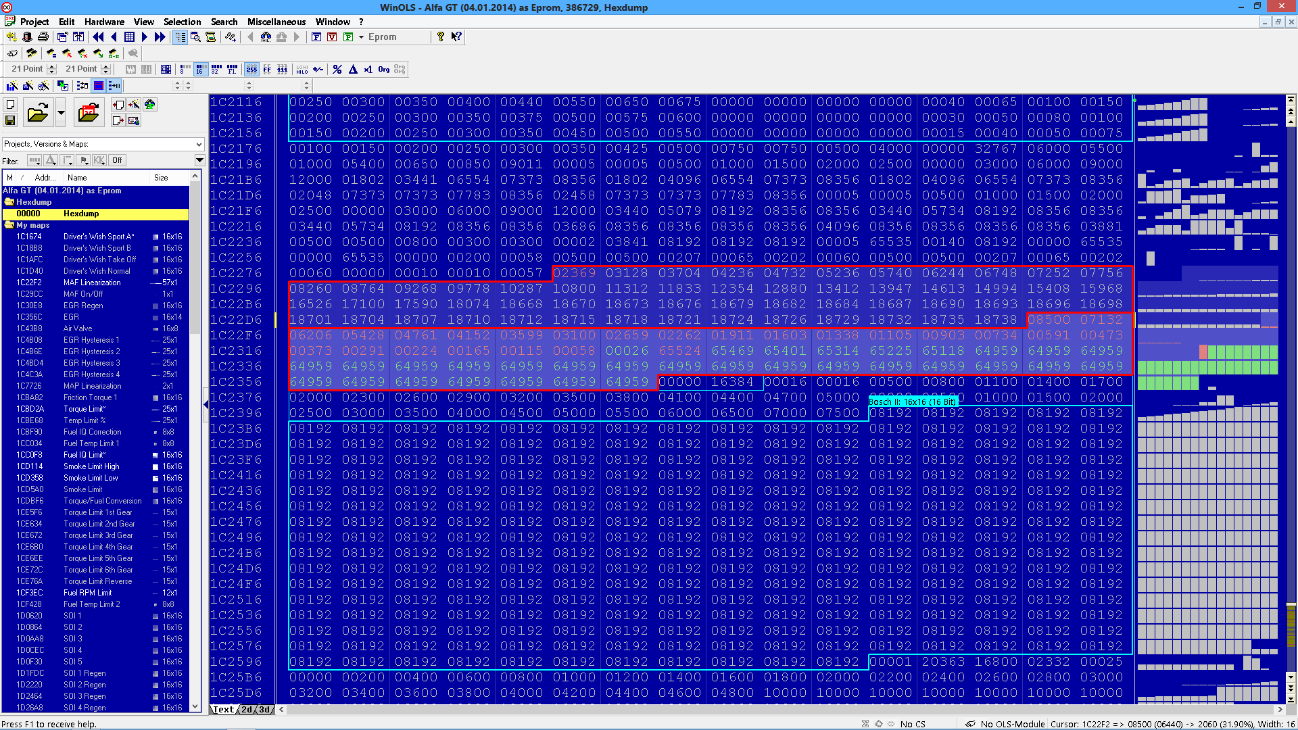Click the save floppy disk icon
The width and height of the screenshot is (1298, 730).
[x=10, y=120]
